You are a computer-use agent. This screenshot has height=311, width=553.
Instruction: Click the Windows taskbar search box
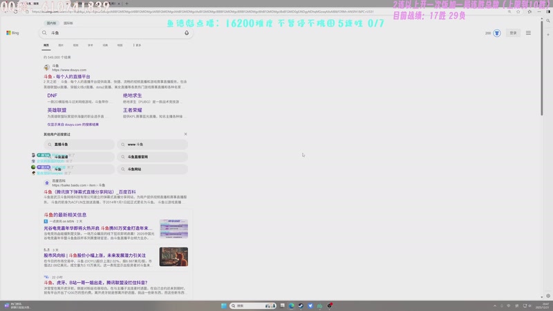pos(252,305)
